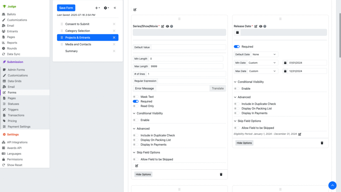The image size is (341, 192).
Task: Turn on the Read Only switch
Action: (x=136, y=106)
